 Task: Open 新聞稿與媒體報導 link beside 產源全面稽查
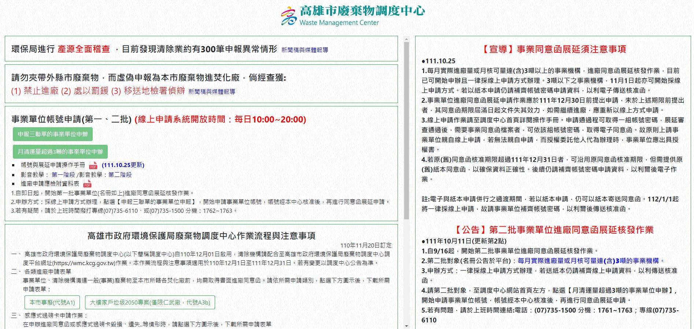pyautogui.click(x=304, y=50)
